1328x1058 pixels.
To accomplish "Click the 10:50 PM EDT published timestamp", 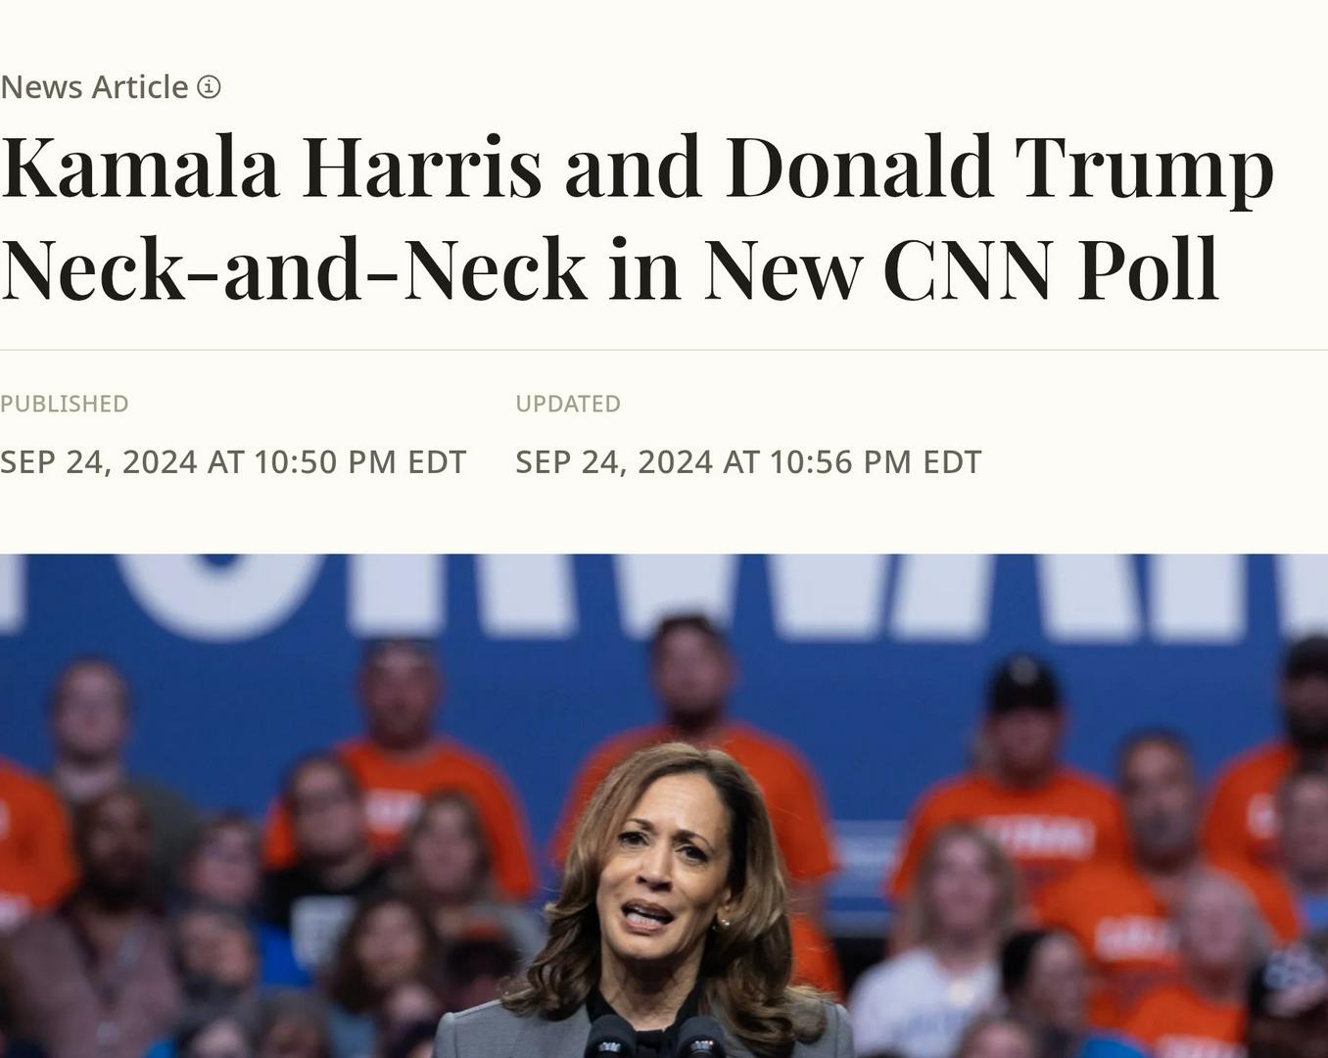I will point(233,461).
